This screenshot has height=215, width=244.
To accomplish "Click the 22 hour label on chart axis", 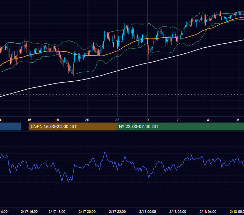I will 117,120.
